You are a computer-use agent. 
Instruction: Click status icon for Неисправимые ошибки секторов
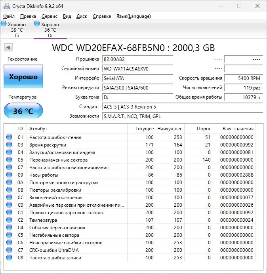pos(9,242)
